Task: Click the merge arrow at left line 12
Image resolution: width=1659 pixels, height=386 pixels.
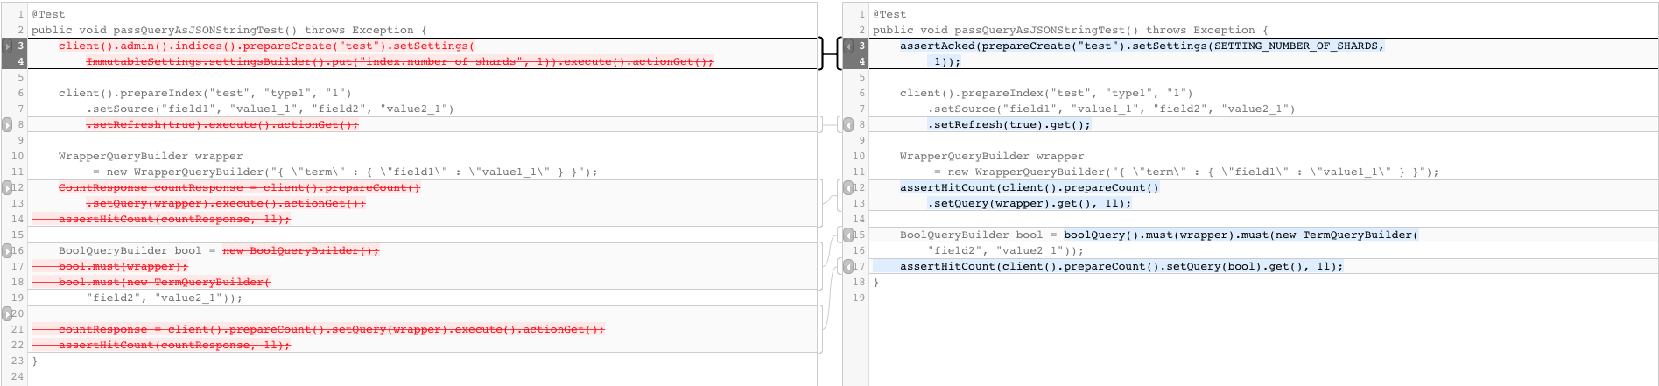Action: [x=8, y=188]
